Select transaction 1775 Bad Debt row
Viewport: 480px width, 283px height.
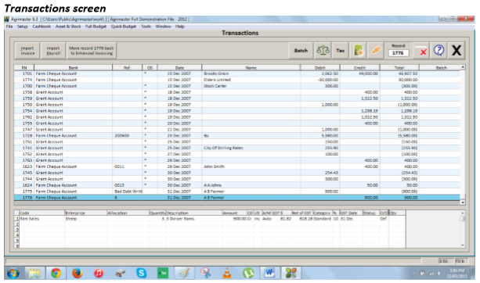(237, 192)
